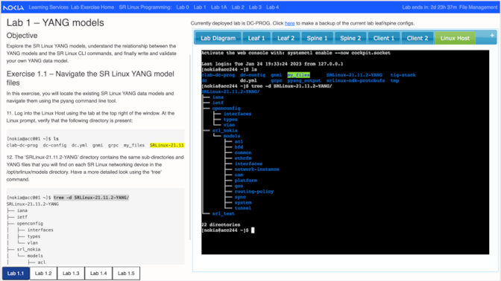The width and height of the screenshot is (501, 281).
Task: Open the Lab Diagram tab
Action: [218, 38]
